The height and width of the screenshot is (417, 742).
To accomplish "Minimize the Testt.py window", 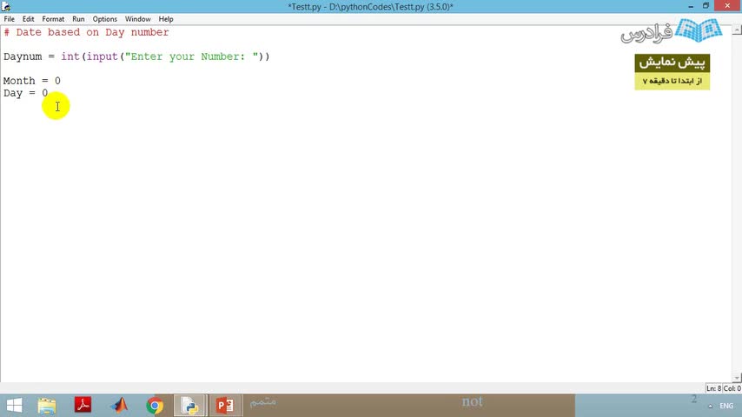I will tap(691, 6).
